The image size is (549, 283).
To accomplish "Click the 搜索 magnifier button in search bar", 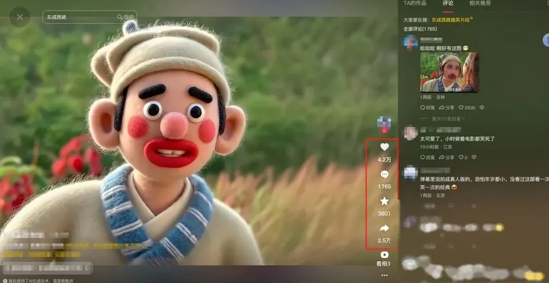I will [125, 17].
